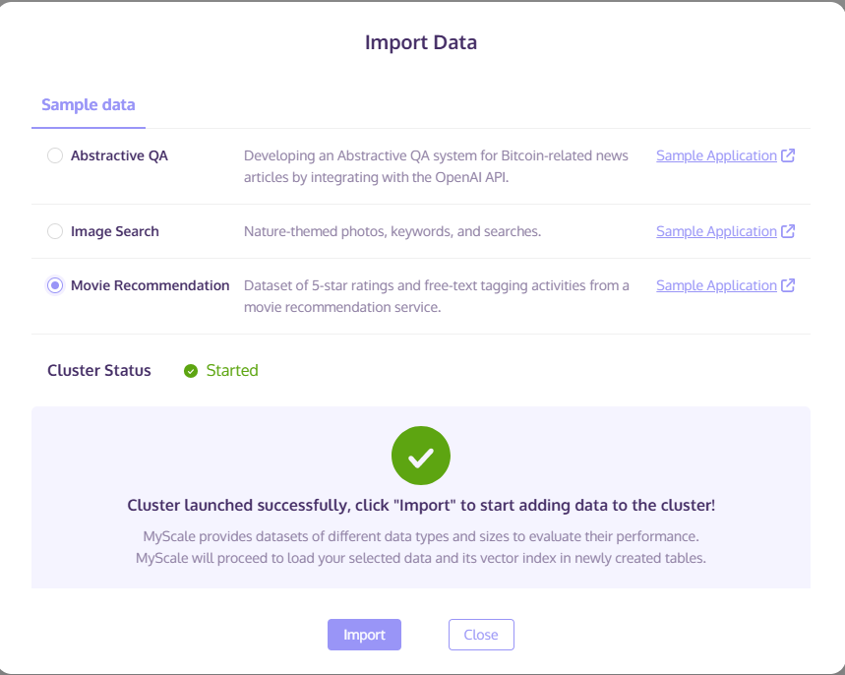Open the external link icon for Abstractive QA
Image resolution: width=845 pixels, height=675 pixels.
(x=788, y=155)
